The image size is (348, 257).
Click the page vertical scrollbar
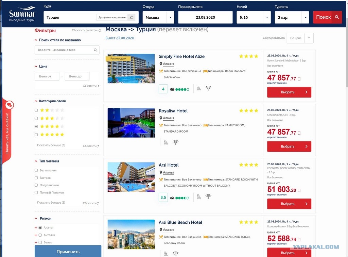[347, 53]
